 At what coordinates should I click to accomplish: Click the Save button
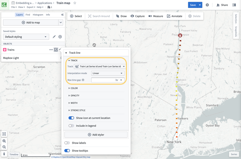pos(193,5)
